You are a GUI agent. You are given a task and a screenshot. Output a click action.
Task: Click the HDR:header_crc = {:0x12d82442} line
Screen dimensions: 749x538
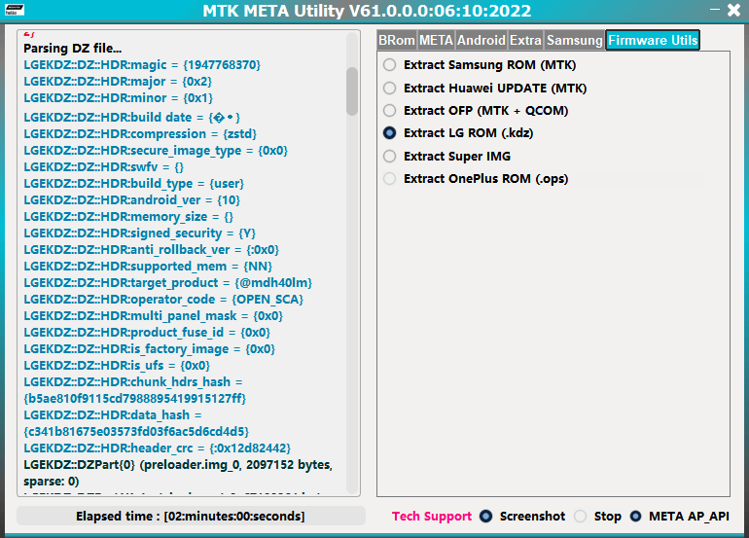[x=158, y=448]
